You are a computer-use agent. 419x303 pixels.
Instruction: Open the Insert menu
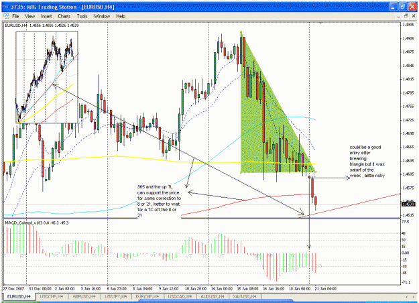[46, 16]
